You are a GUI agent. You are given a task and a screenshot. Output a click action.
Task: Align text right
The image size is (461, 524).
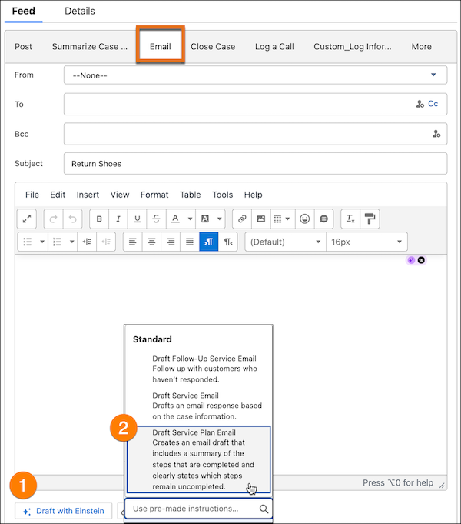(x=171, y=242)
